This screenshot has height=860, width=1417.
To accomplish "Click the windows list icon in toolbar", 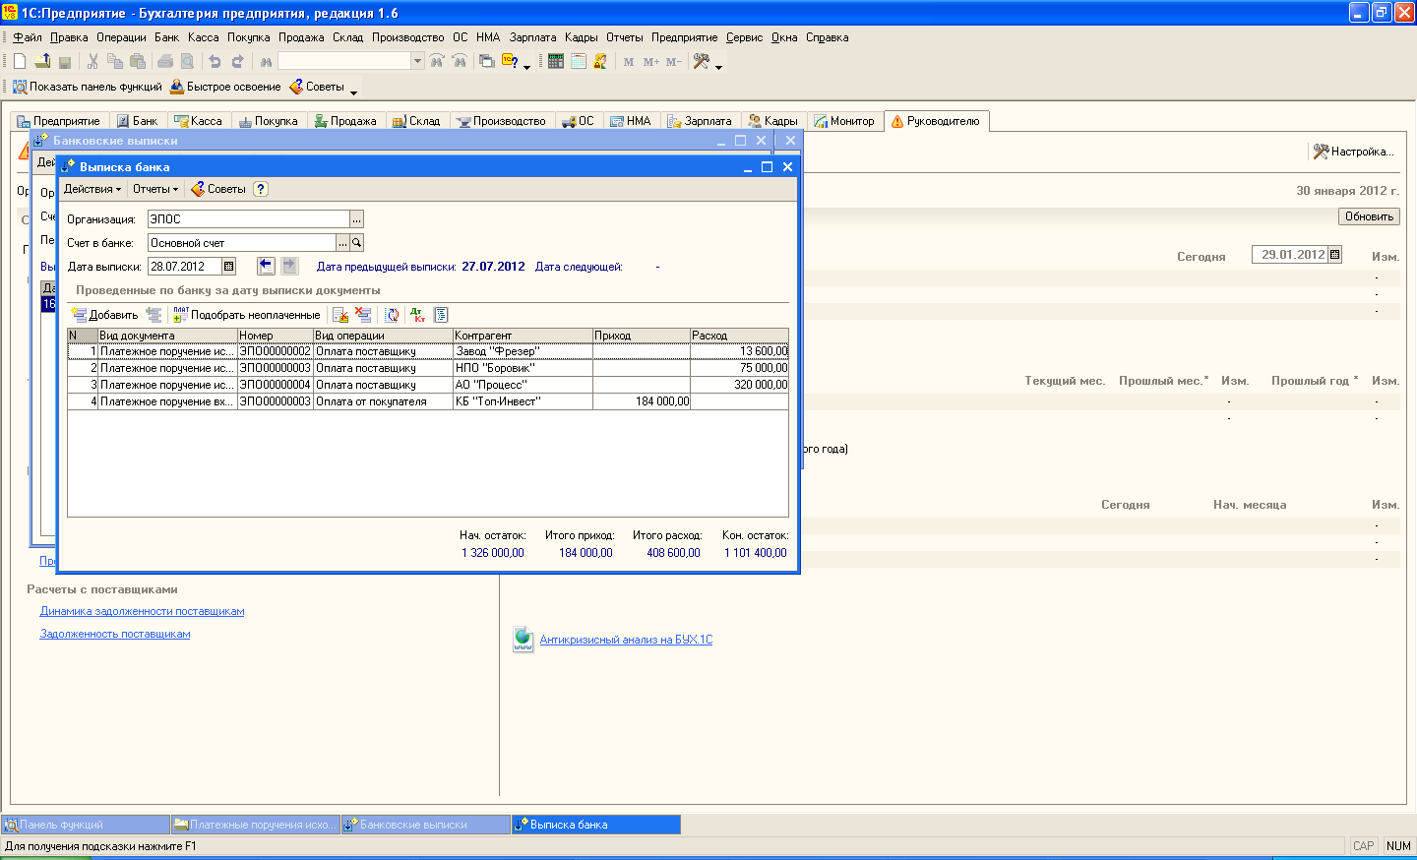I will coord(487,61).
